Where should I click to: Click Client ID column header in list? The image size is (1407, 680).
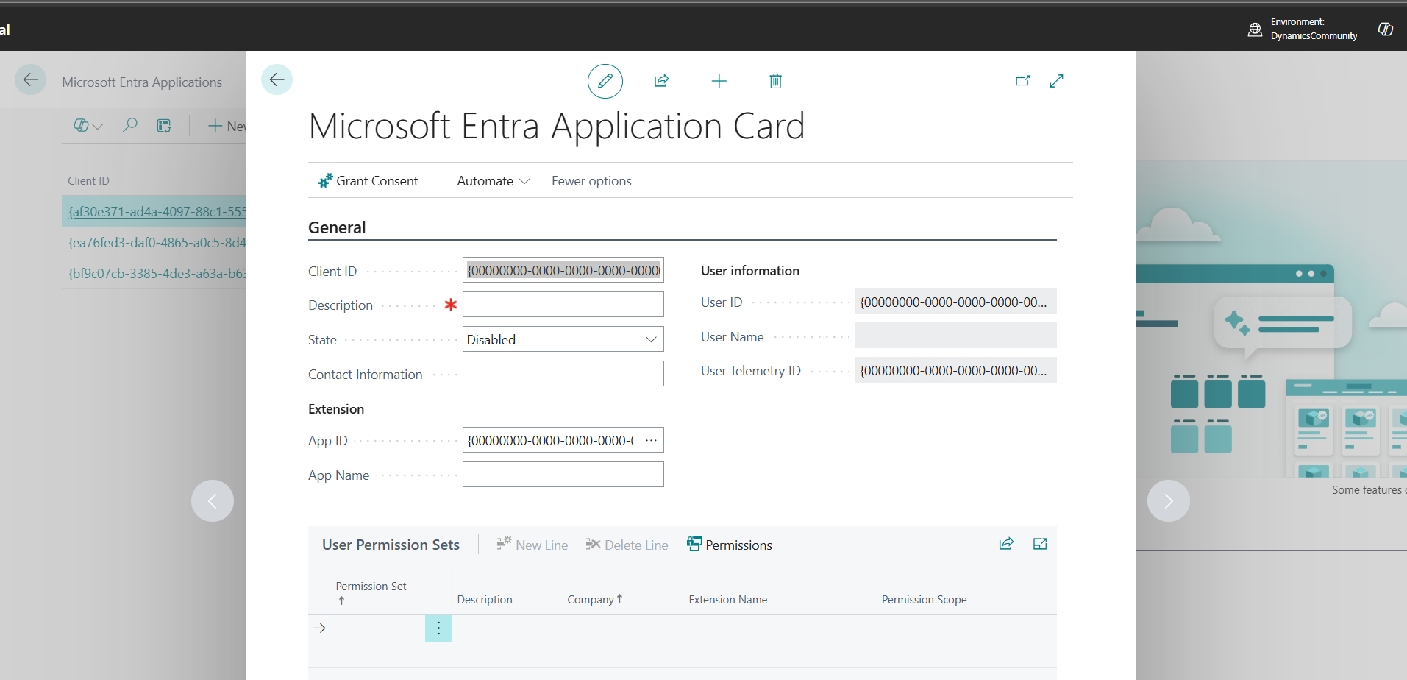pos(88,180)
